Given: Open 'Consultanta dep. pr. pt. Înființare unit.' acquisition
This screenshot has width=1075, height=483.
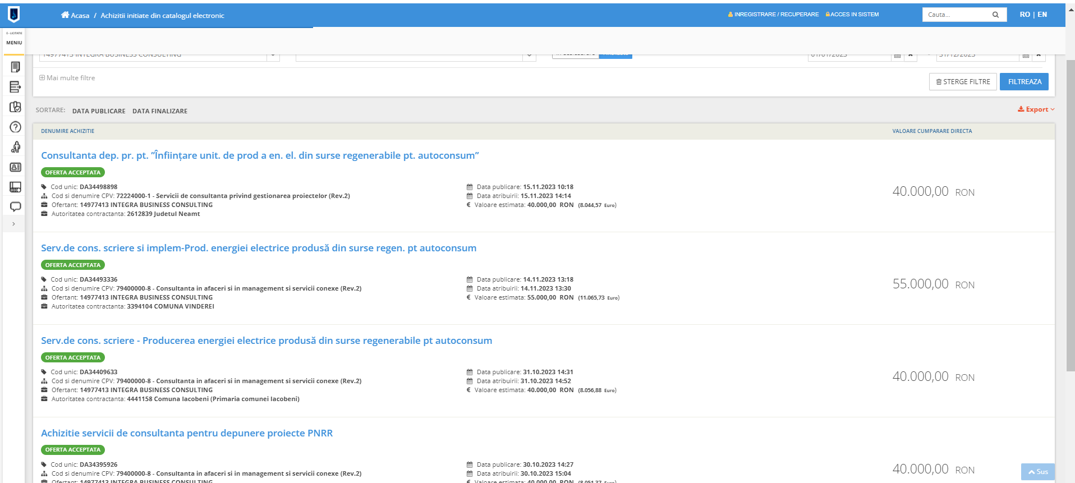Looking at the screenshot, I should coord(260,155).
